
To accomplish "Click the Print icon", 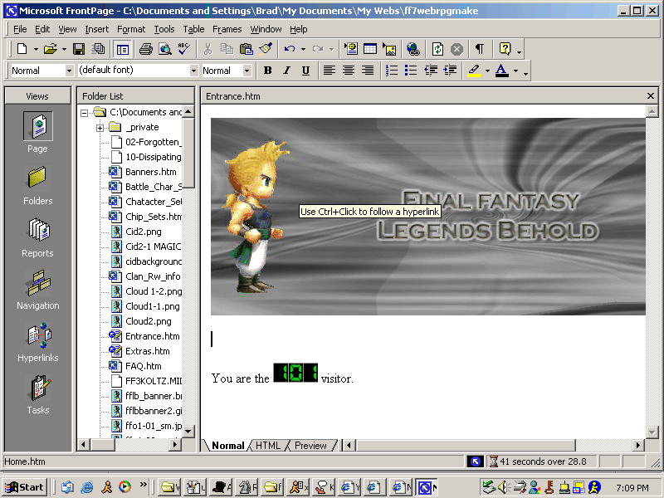I will (146, 49).
